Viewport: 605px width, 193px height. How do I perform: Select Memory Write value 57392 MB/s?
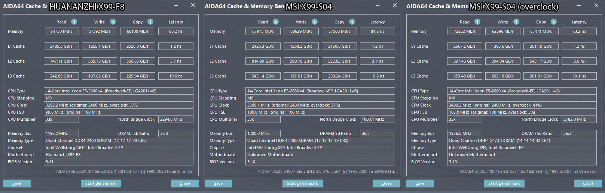pyautogui.click(x=100, y=31)
